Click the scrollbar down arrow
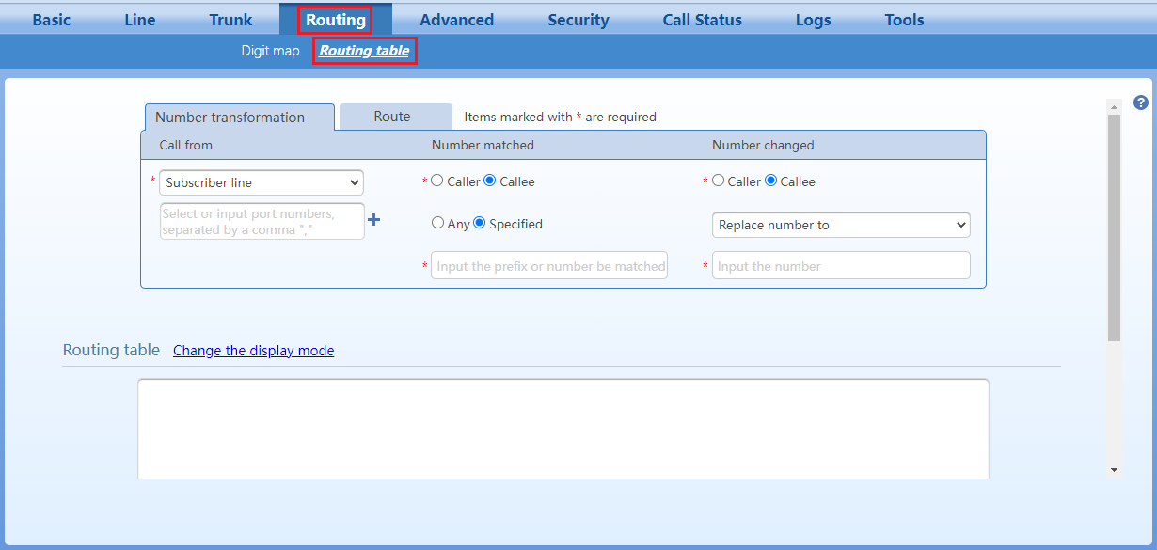Viewport: 1157px width, 550px height. coord(1114,469)
